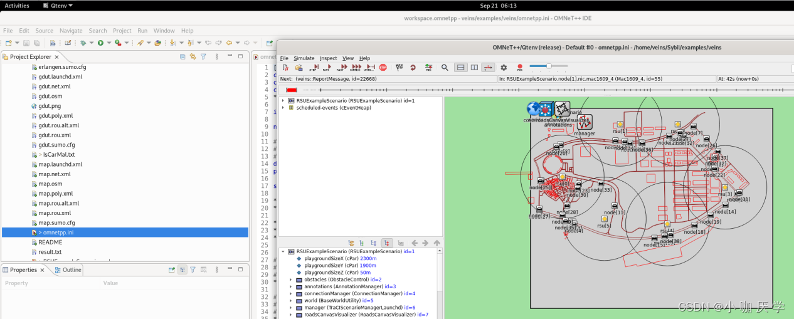
Task: Open the Activities overview
Action: 17,5
